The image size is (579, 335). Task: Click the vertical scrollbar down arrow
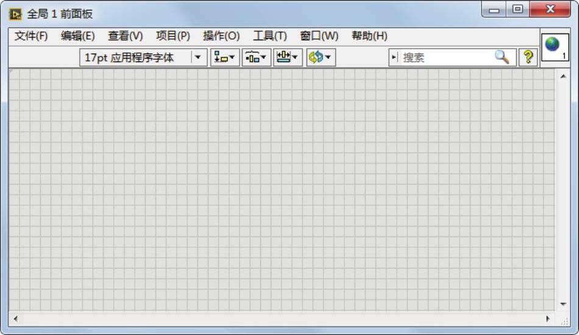click(563, 304)
